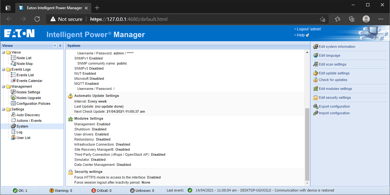Collapse the Events Logs folder node
390x195 pixels.
(x=3, y=70)
